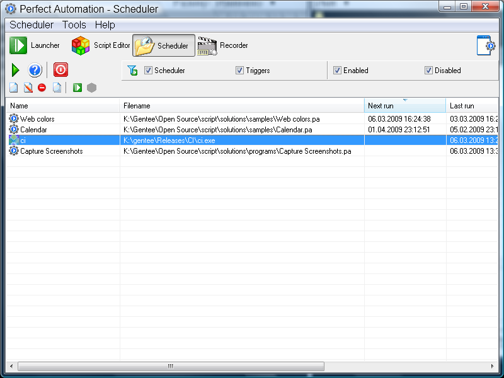Click the red power button icon
504x378 pixels.
click(x=60, y=70)
